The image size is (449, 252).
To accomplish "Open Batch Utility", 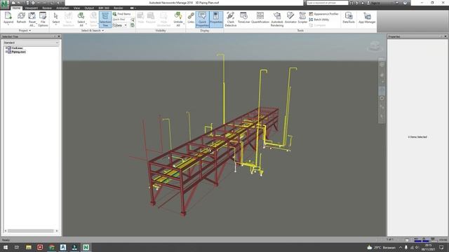I will tap(319, 20).
